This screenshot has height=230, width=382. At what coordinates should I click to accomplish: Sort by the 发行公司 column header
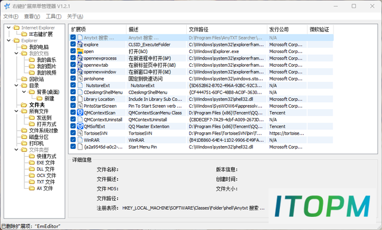pos(287,29)
